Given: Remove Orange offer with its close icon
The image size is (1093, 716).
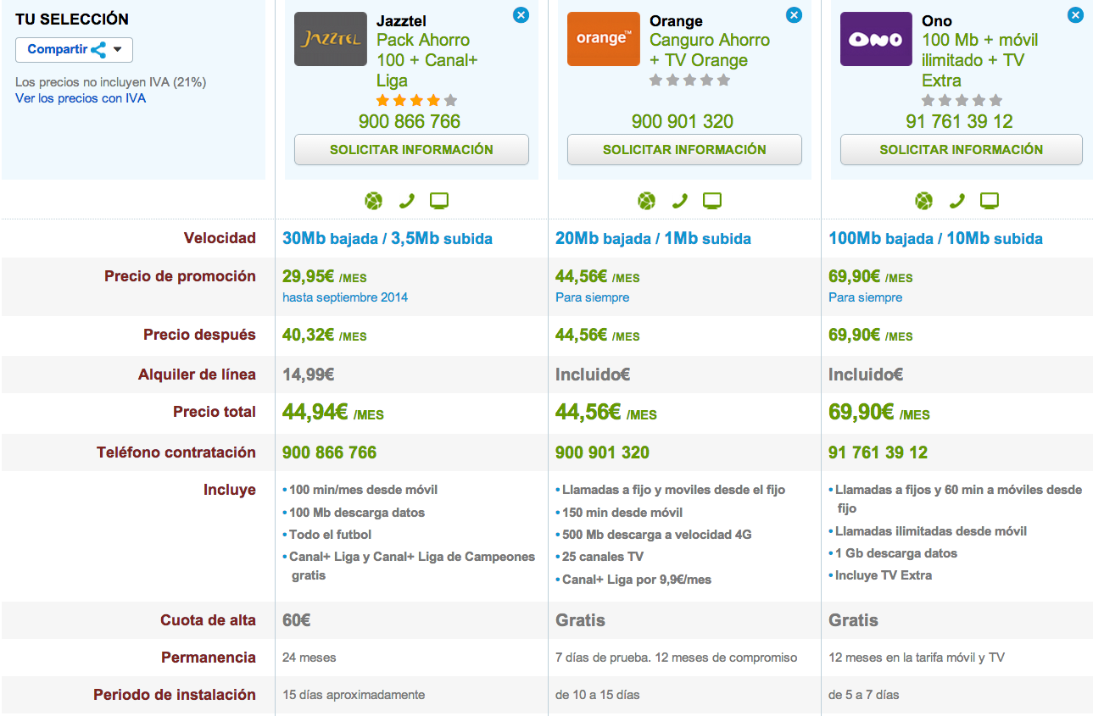Looking at the screenshot, I should [794, 14].
